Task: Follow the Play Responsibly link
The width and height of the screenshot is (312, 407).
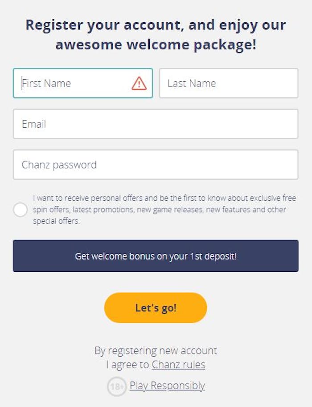Action: [167, 386]
